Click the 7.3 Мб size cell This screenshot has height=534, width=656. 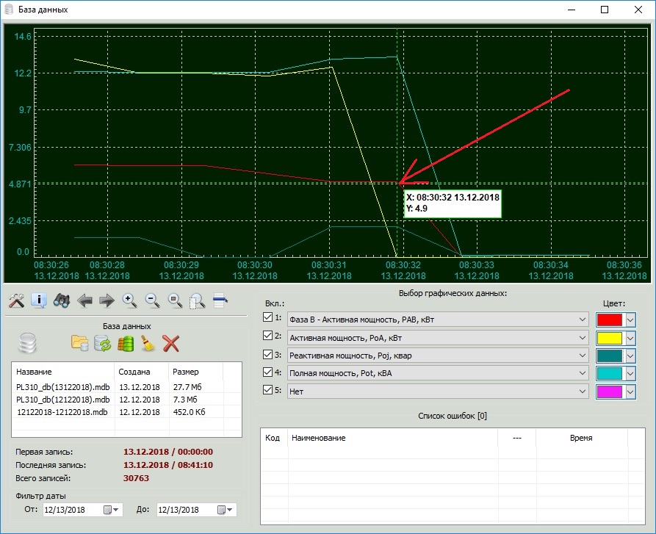click(x=185, y=400)
